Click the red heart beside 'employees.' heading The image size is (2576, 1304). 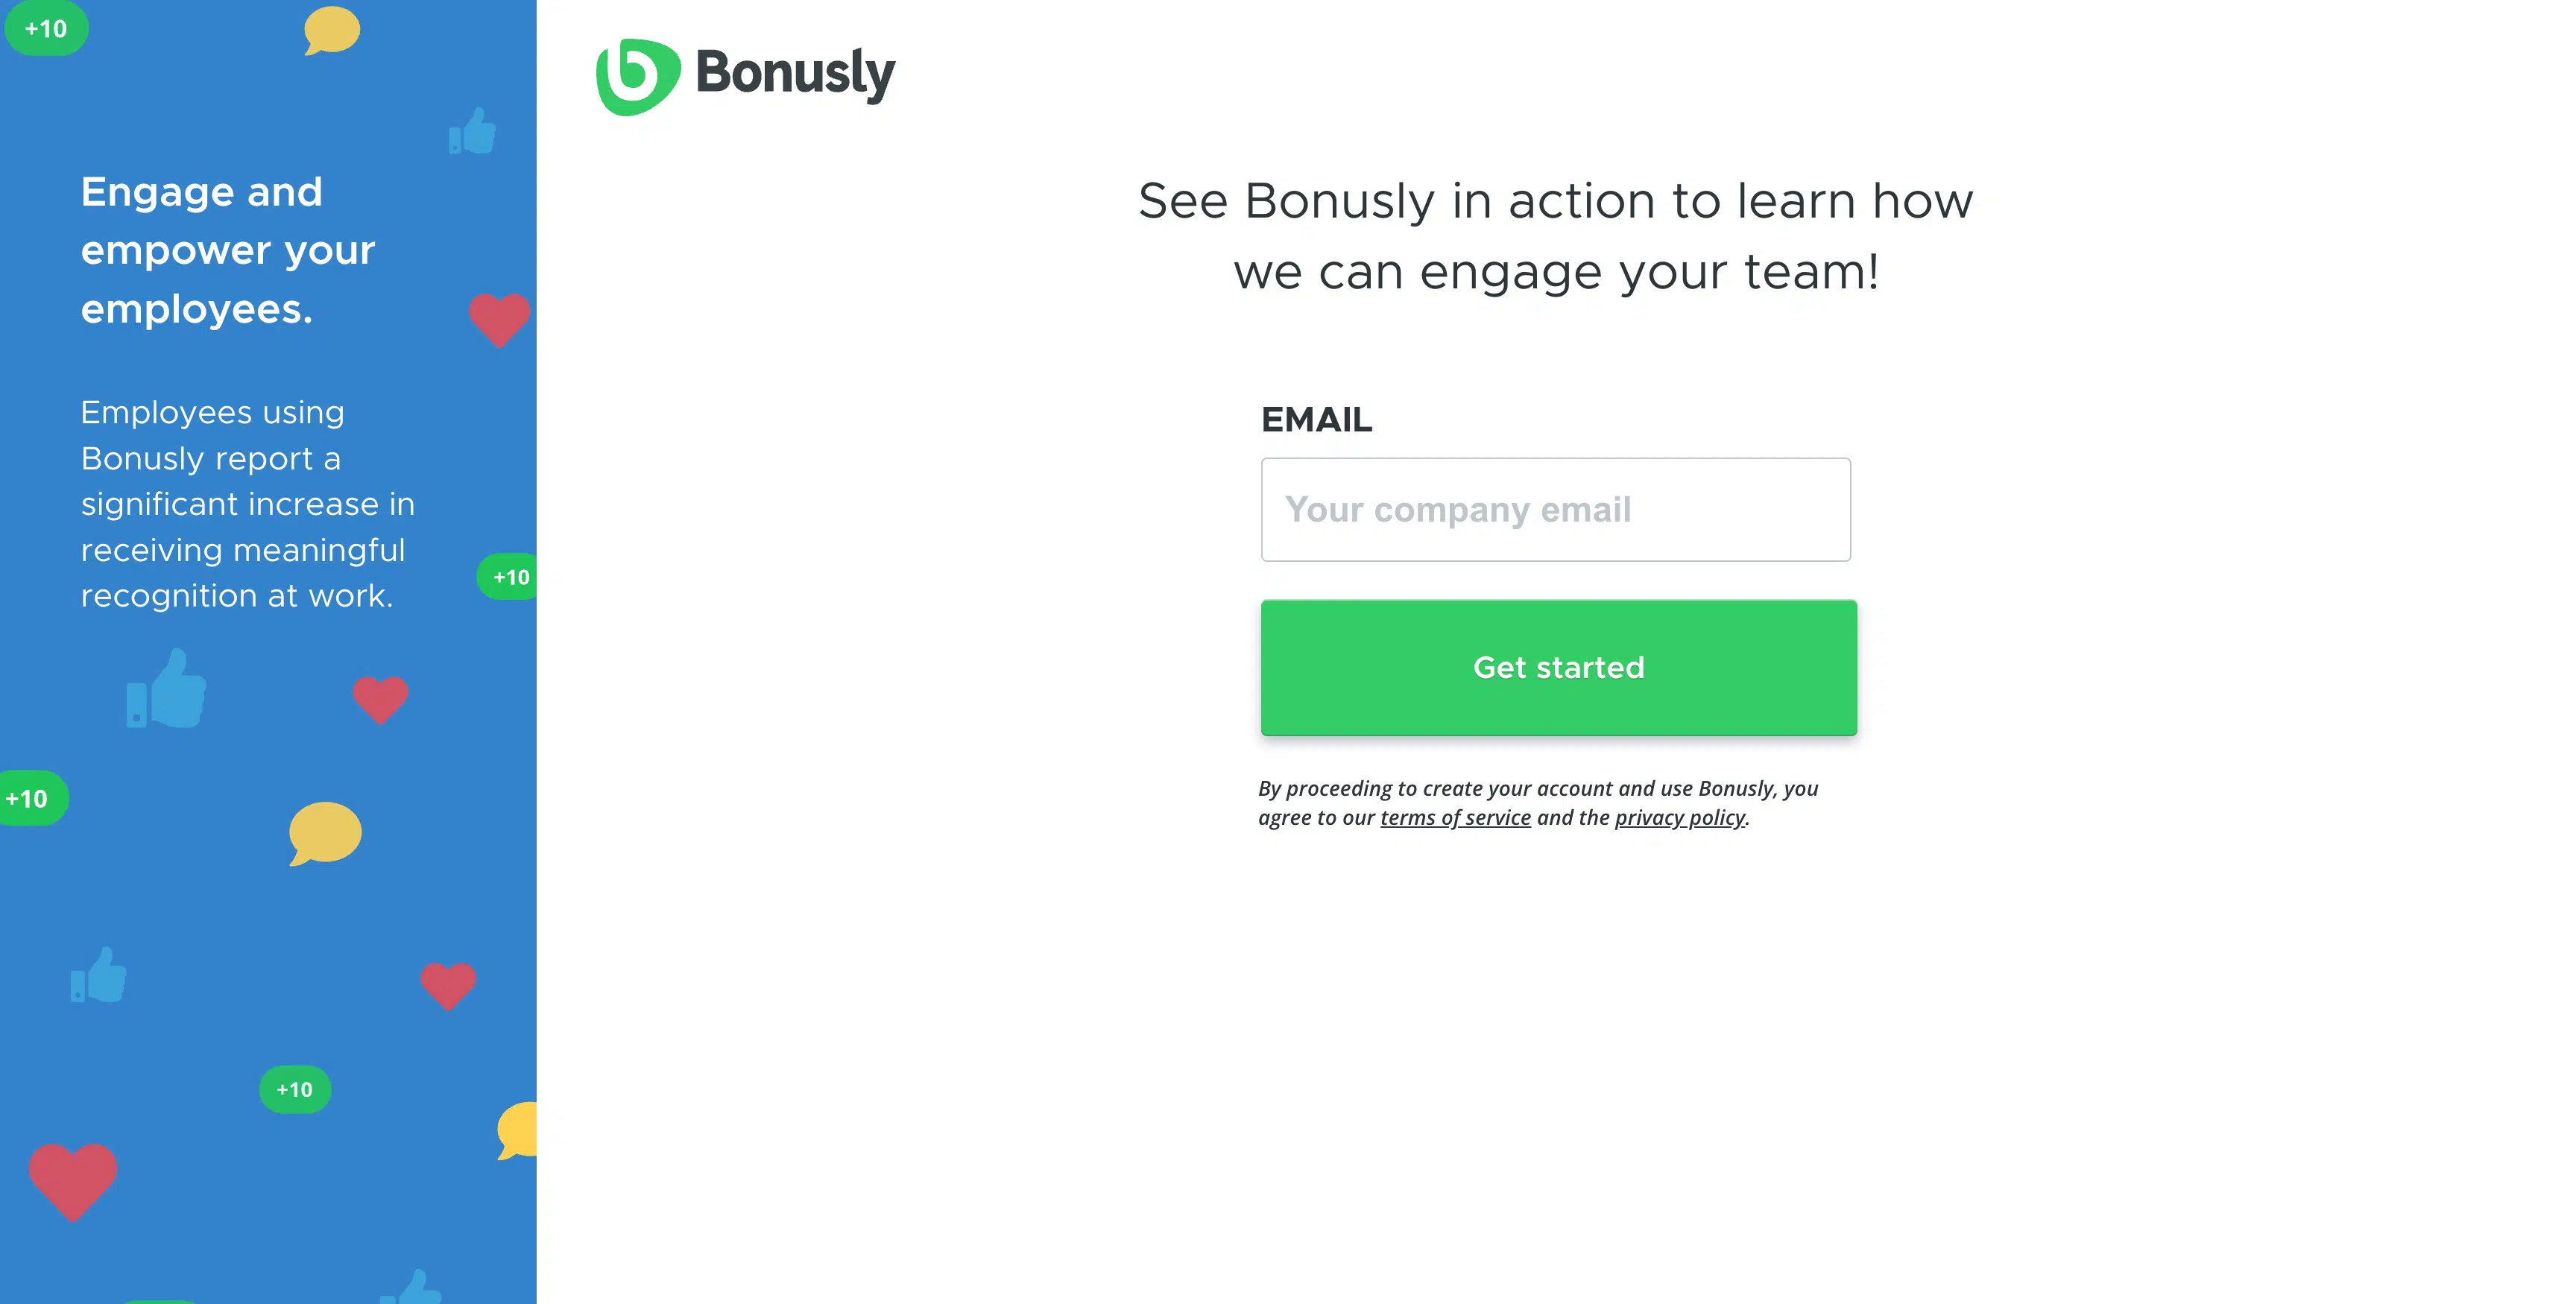pyautogui.click(x=499, y=319)
